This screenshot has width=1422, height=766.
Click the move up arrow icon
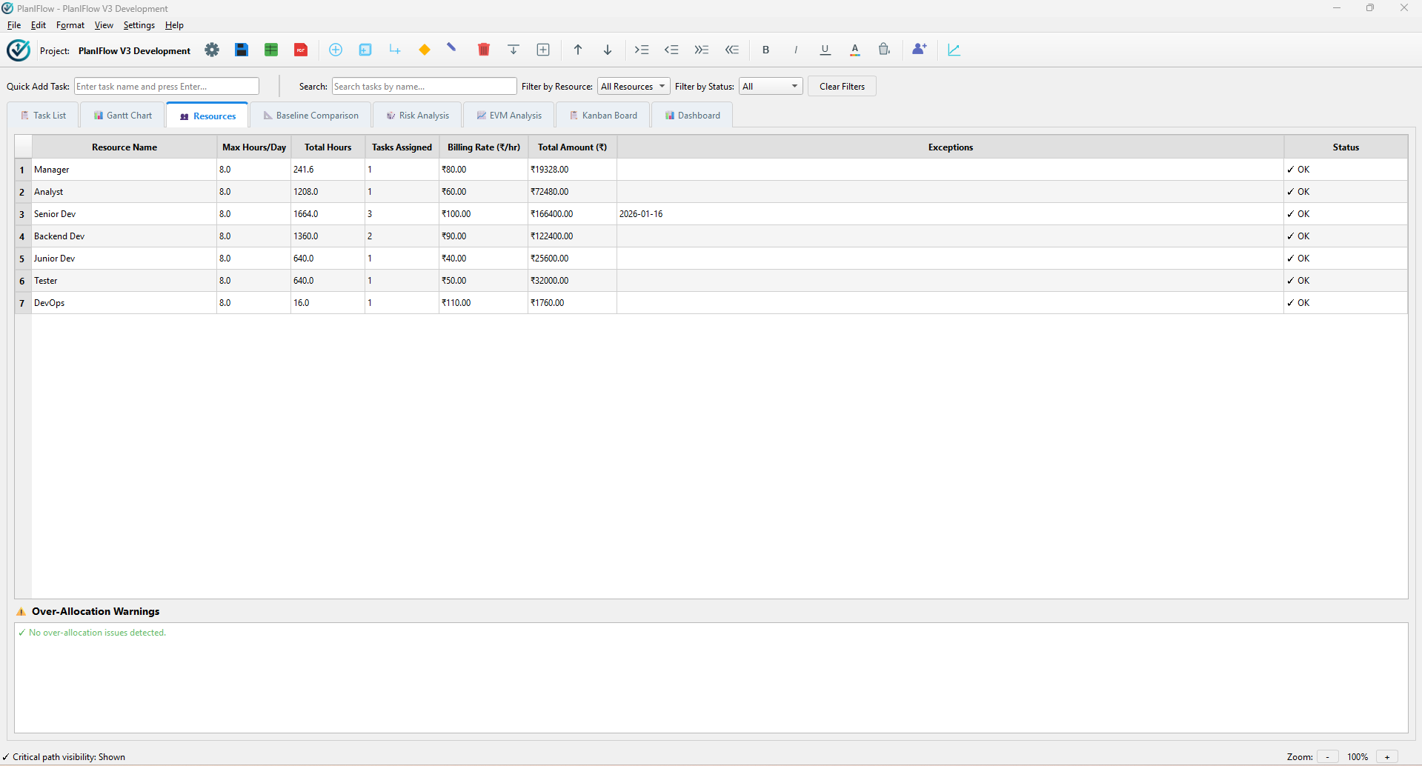point(578,50)
